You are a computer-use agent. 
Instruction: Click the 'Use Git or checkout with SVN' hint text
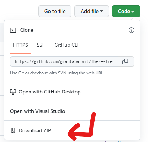point(57,73)
